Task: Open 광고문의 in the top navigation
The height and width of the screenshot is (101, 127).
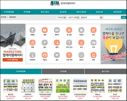Action: pos(63,12)
